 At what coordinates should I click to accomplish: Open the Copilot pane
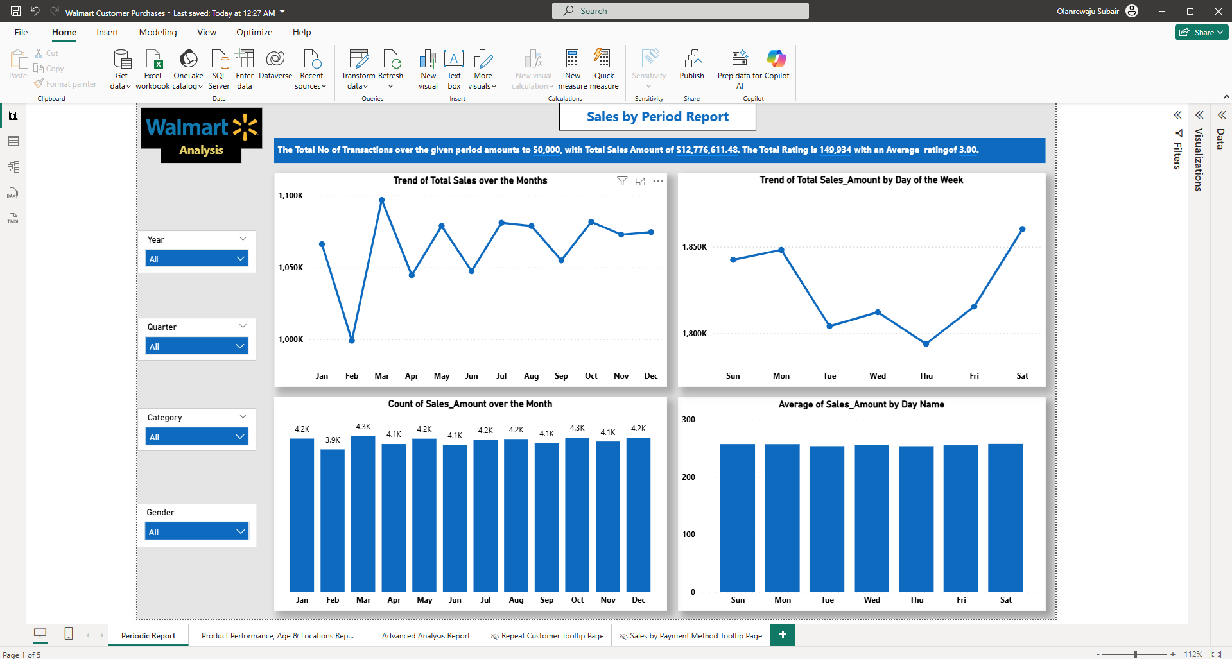pos(777,64)
